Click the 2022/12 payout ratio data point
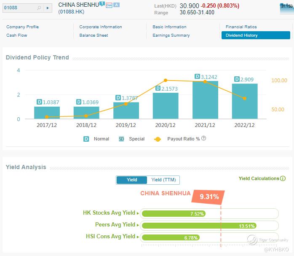This screenshot has width=294, height=256. click(244, 98)
